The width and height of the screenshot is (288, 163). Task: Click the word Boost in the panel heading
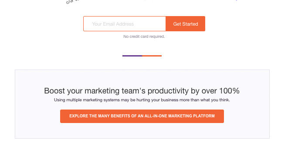pyautogui.click(x=54, y=91)
